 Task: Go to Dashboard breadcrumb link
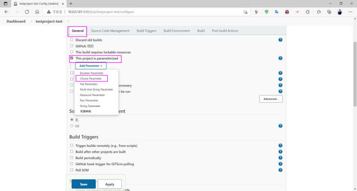(x=16, y=21)
